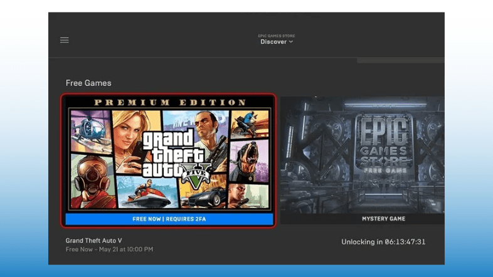Screen dimensions: 493x277
Task: Click the Free Now Requires 2FA banner
Action: pyautogui.click(x=168, y=219)
